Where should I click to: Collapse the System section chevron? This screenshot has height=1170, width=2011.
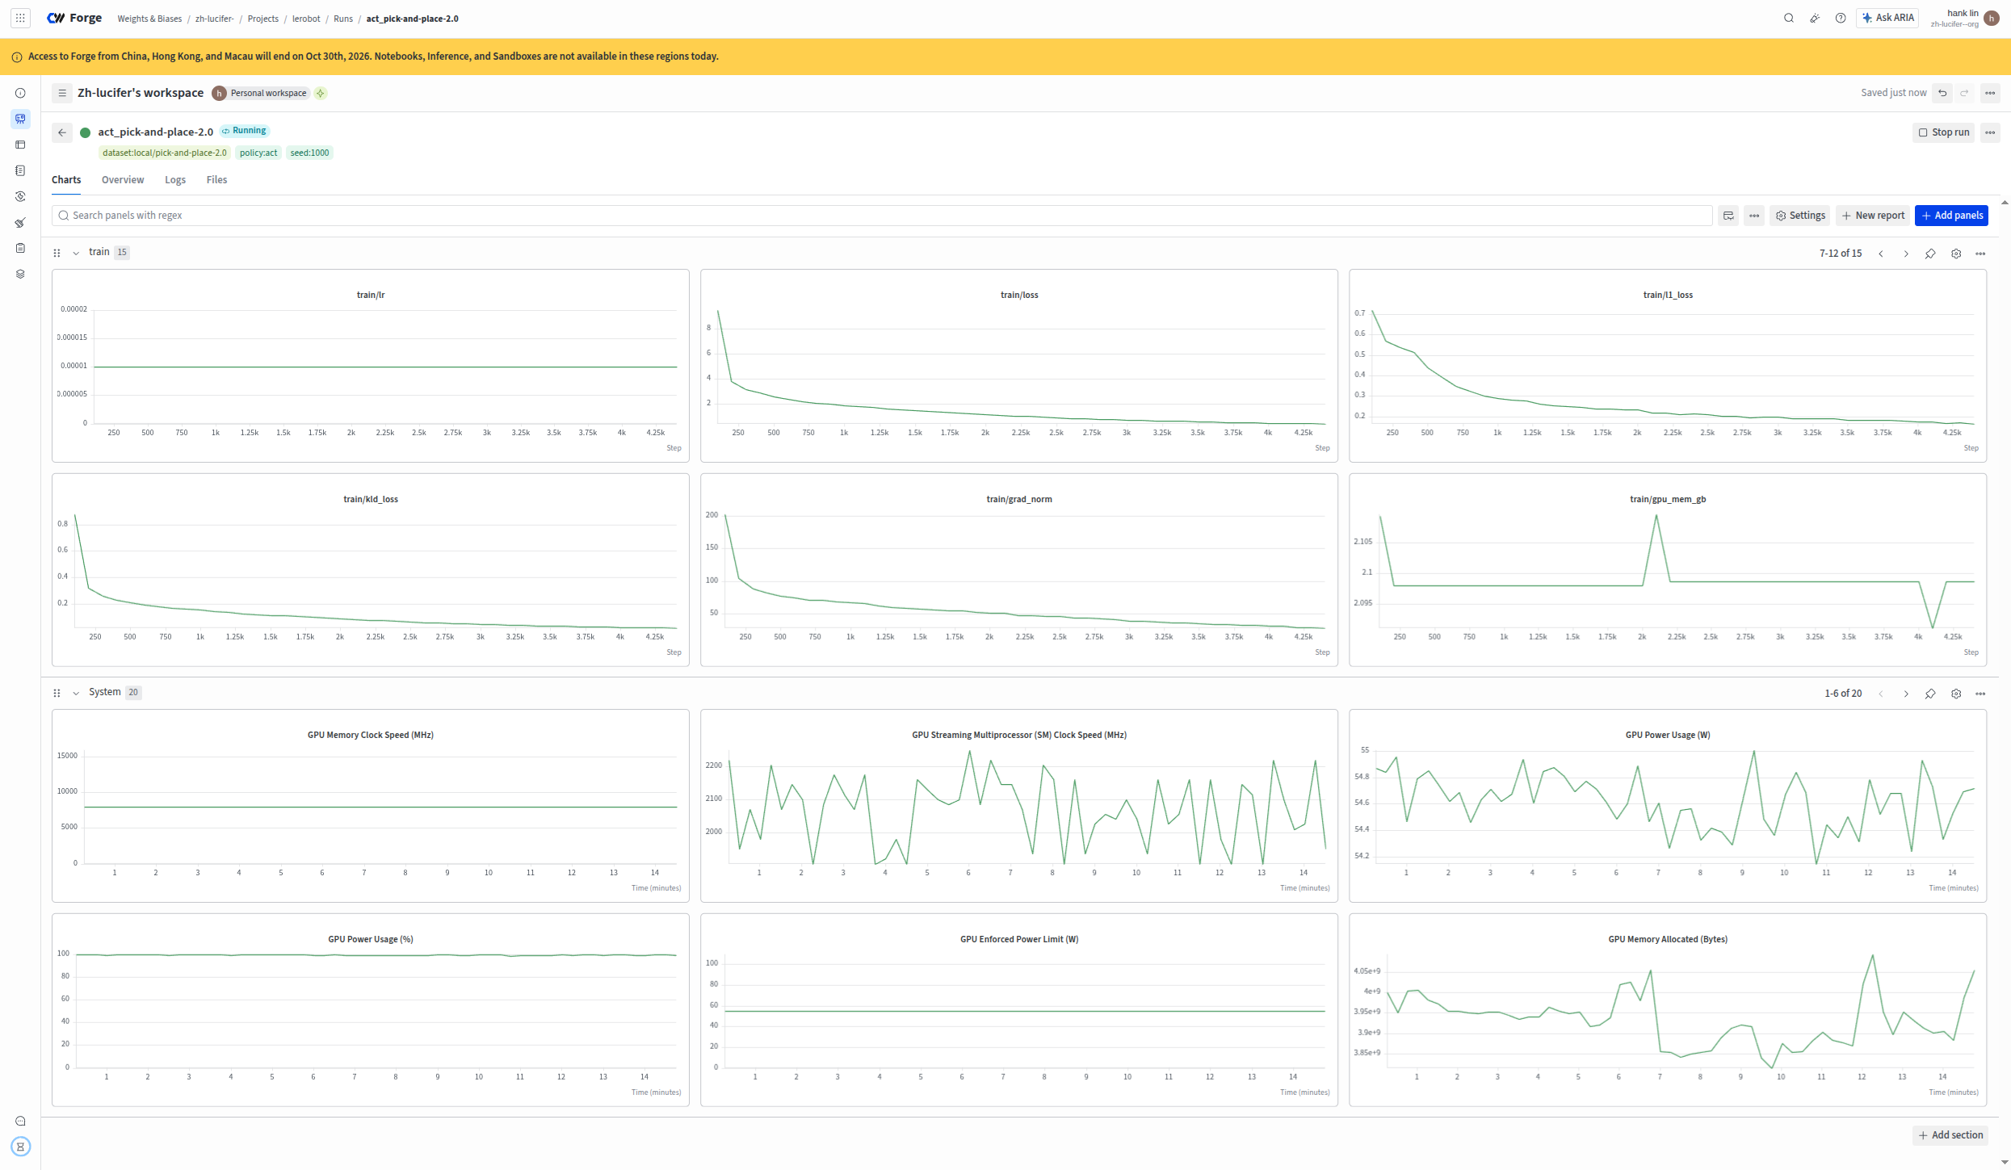pos(76,694)
